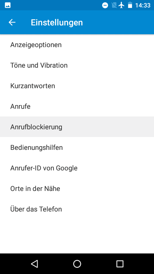Open the Anzeigeoptionen settings
This screenshot has height=274, width=154.
[77, 45]
